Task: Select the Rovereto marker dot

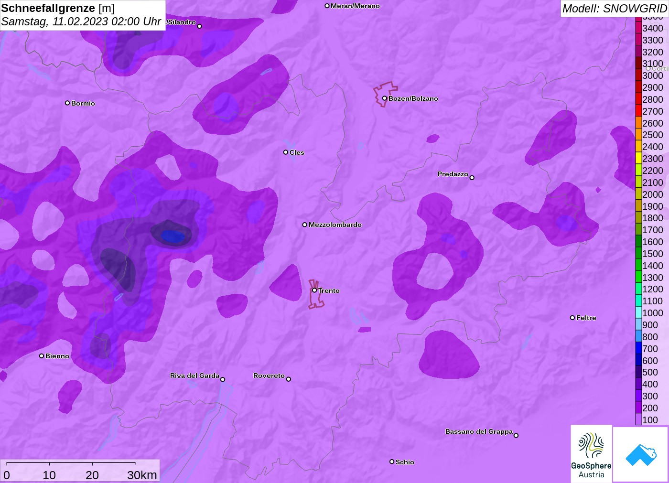Action: click(x=289, y=379)
